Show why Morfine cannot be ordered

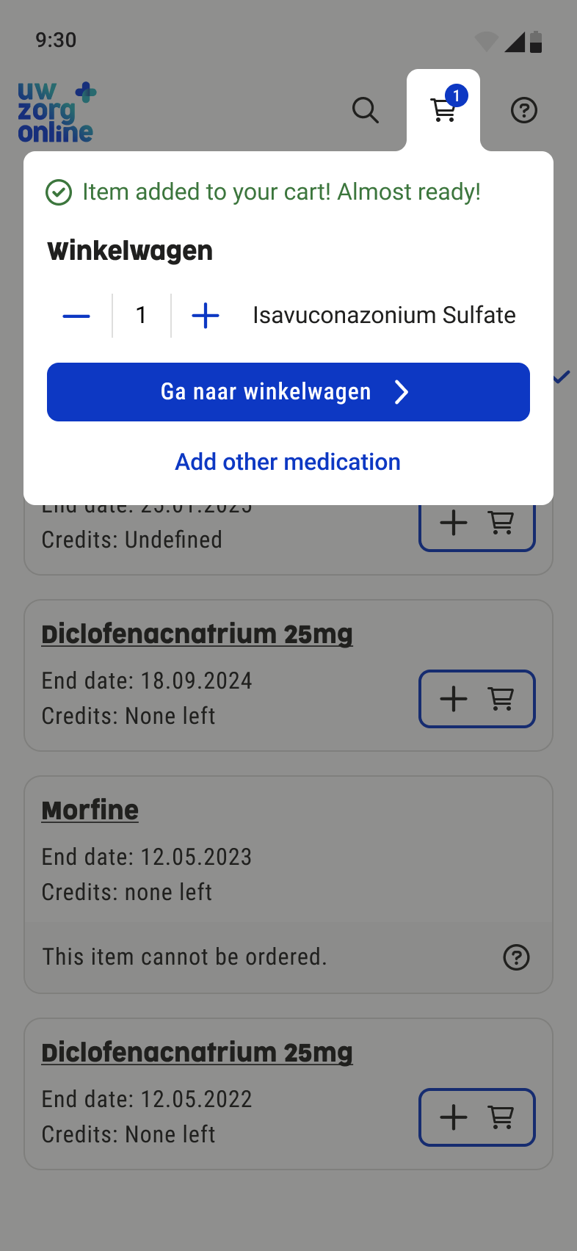(x=516, y=957)
